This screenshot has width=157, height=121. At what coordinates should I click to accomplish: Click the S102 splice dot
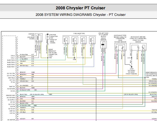48,58
